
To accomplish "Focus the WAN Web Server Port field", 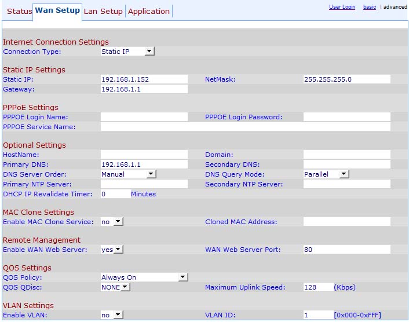I will 346,250.
